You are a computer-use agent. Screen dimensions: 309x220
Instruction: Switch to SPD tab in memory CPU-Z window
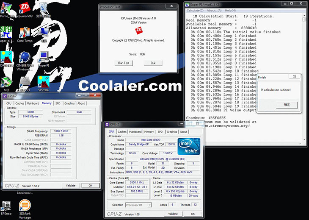(58, 103)
